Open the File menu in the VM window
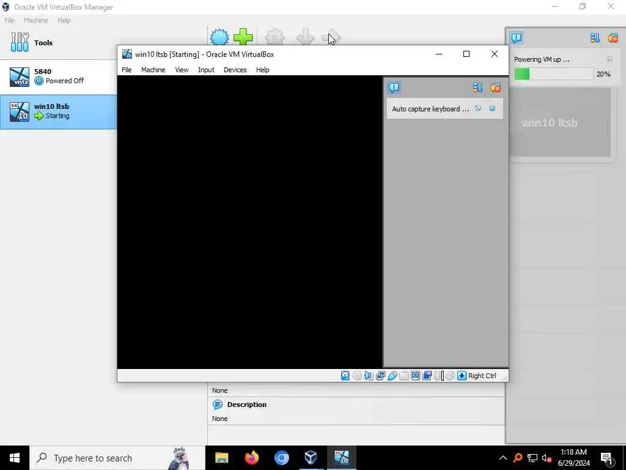This screenshot has height=470, width=626. click(x=127, y=70)
